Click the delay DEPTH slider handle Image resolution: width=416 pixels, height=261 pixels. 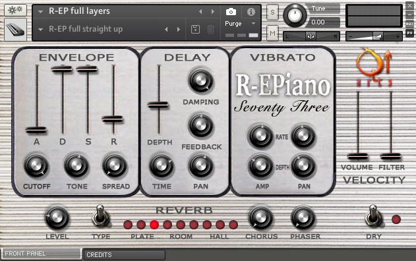point(158,105)
